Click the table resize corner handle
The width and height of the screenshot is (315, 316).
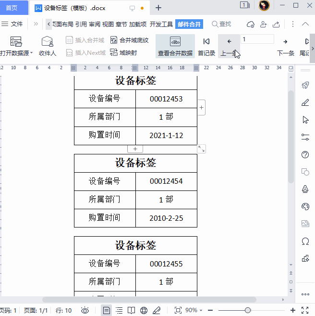click(x=201, y=149)
